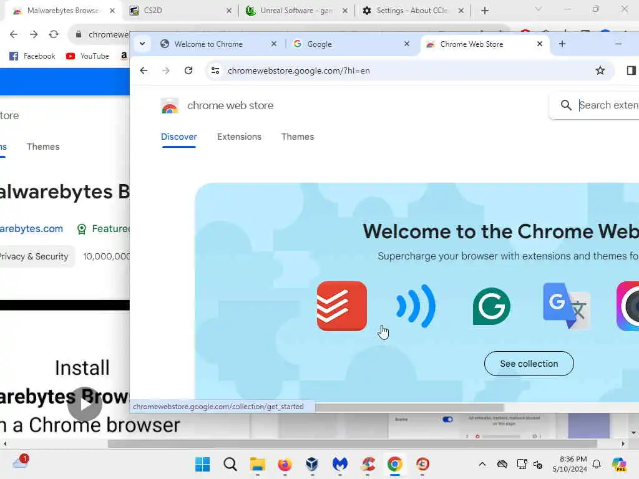The image size is (639, 479).
Task: Open a new tab in front Chrome window
Action: tap(562, 44)
